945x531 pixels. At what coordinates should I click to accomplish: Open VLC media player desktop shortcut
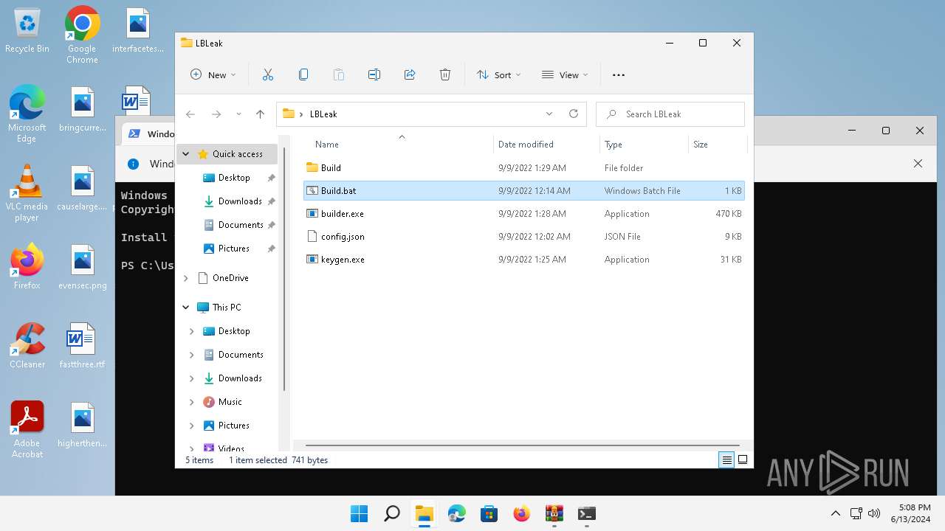pyautogui.click(x=27, y=193)
